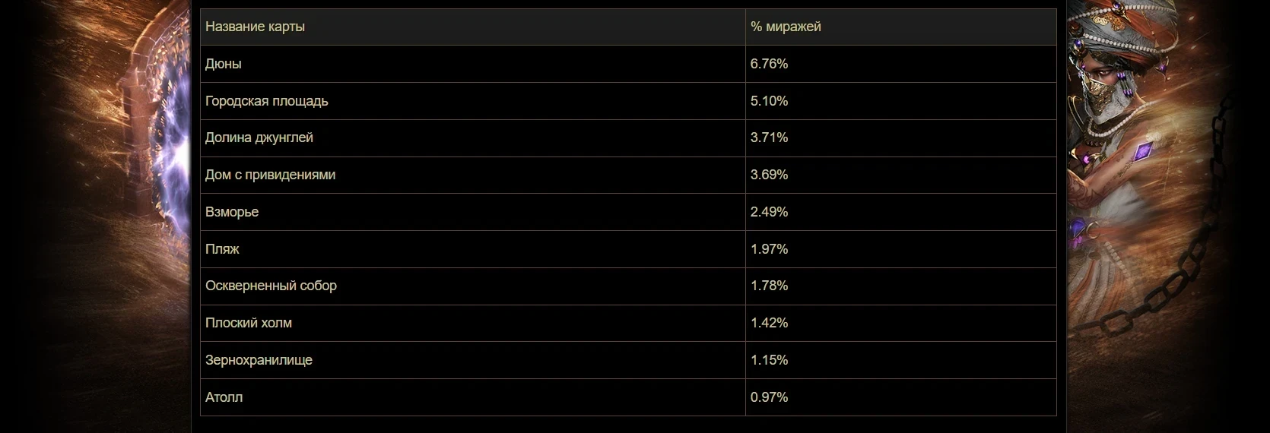Click the "Долина джунглей" map name
The width and height of the screenshot is (1270, 433).
click(x=259, y=137)
